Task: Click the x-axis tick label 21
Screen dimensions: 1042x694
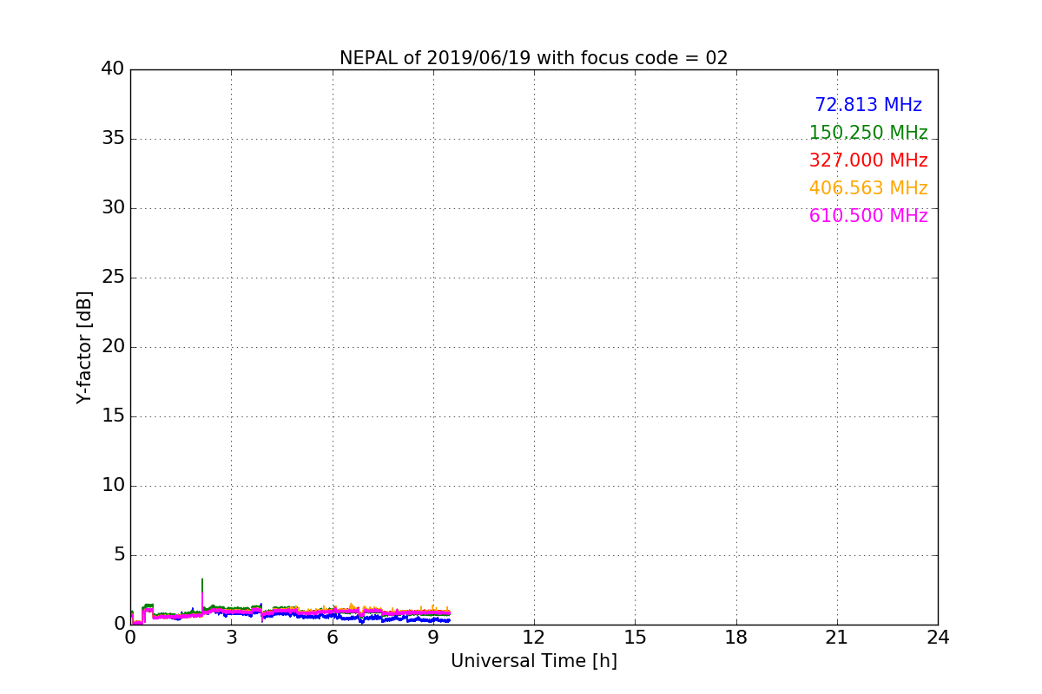Action: pos(837,638)
